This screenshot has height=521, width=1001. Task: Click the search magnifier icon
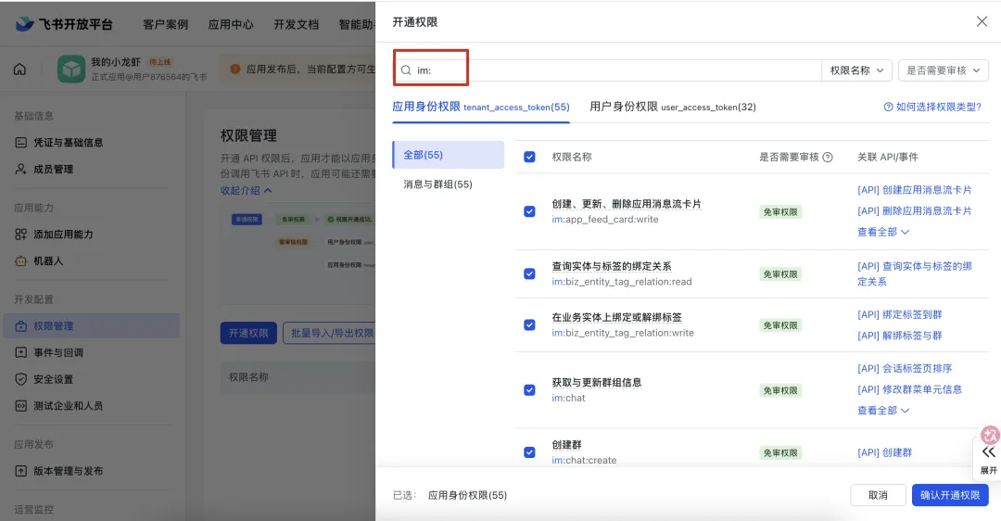tap(406, 70)
